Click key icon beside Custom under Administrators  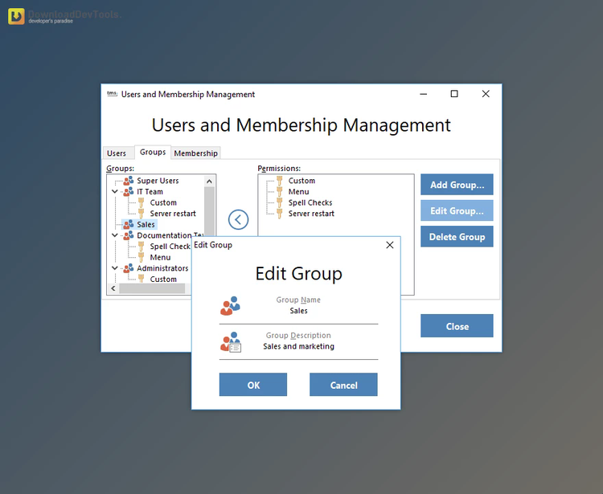pos(142,279)
